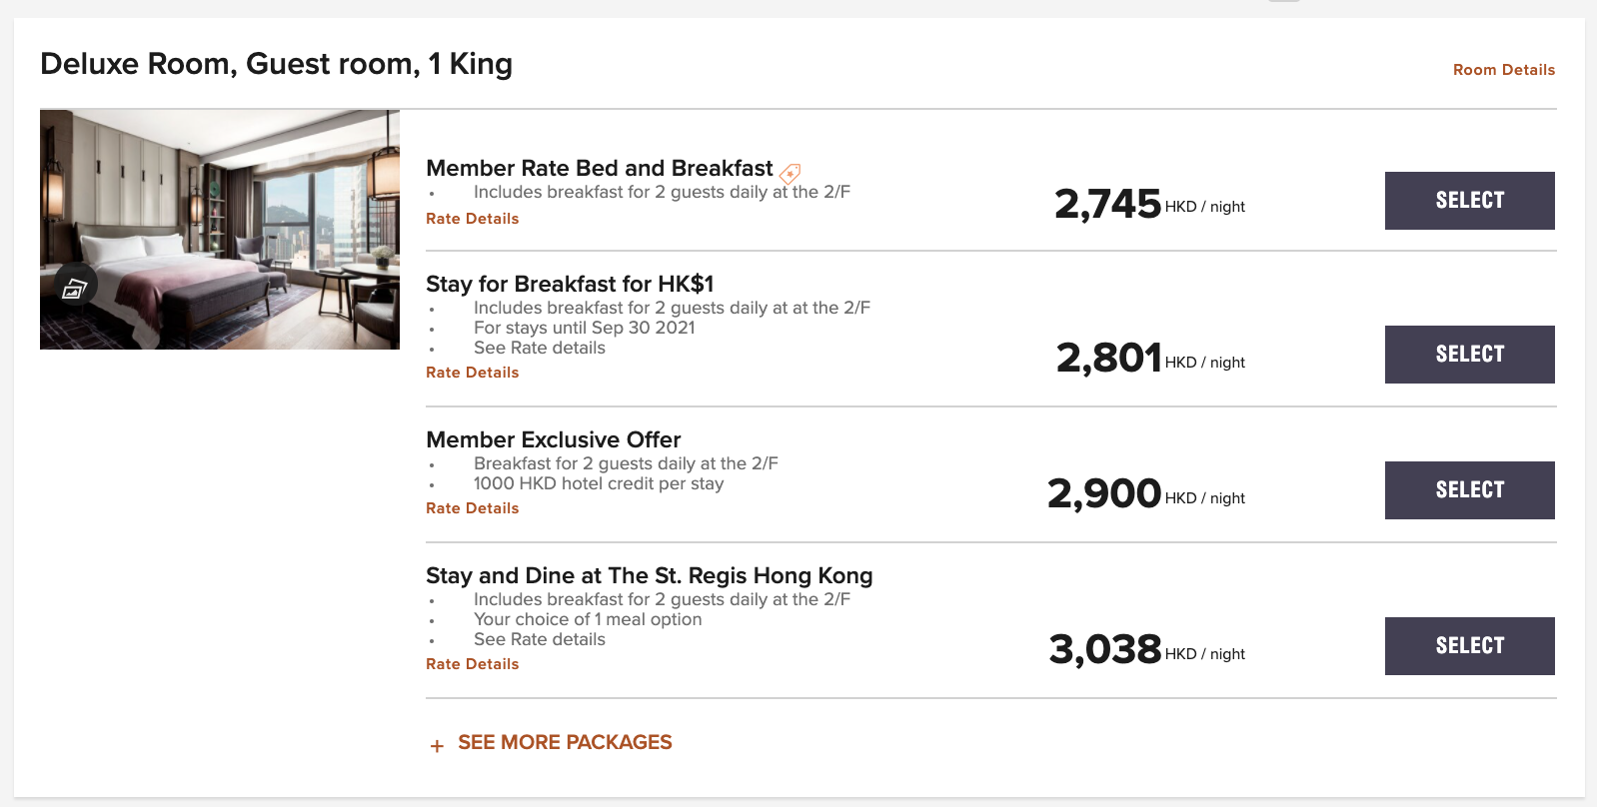Click Stay and Dine at The St. Regis title
Screen dimensions: 1597x807
pyautogui.click(x=650, y=575)
